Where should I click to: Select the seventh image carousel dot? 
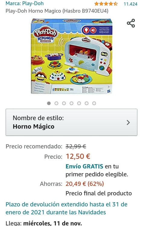pyautogui.click(x=94, y=103)
